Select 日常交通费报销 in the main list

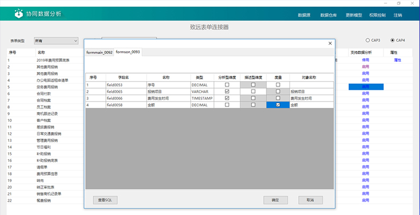(x=49, y=134)
